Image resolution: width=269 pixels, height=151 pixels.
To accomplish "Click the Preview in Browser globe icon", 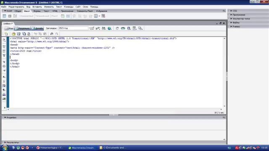I will click(109, 28).
